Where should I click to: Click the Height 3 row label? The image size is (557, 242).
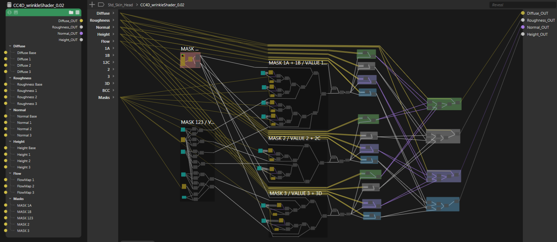[24, 167]
